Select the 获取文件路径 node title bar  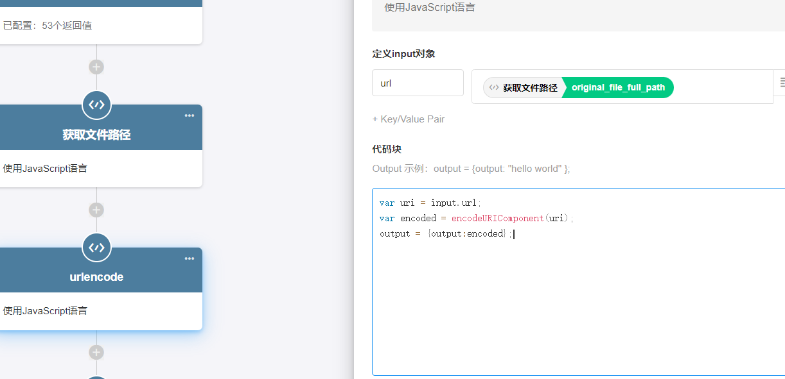point(96,135)
